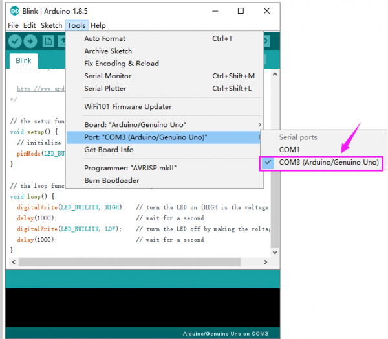The height and width of the screenshot is (339, 388).
Task: Click the vertical scrollbar thumb
Action: [275, 209]
